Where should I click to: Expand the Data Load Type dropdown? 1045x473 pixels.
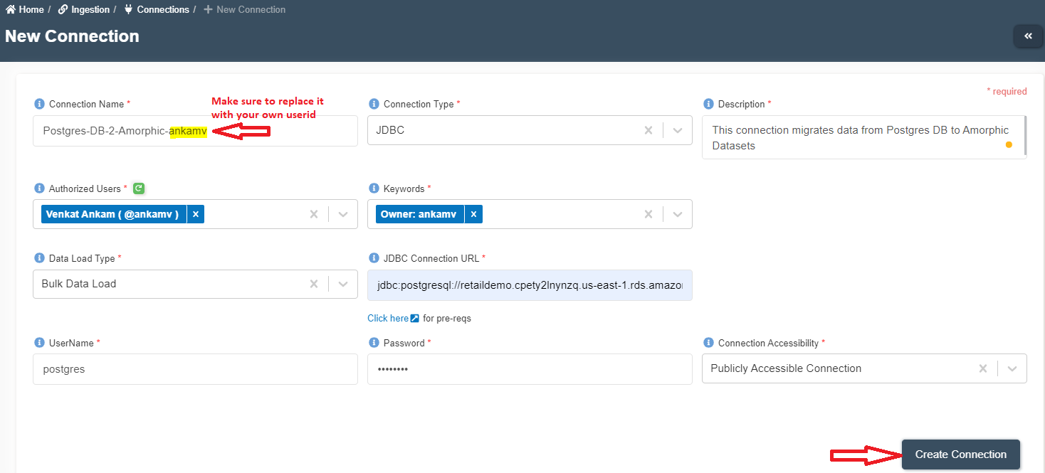(343, 284)
